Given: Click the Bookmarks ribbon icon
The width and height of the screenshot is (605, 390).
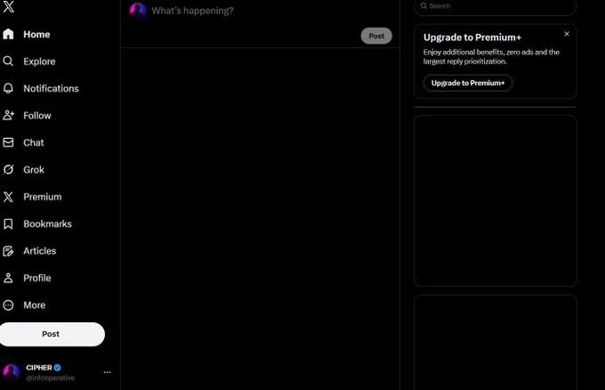Looking at the screenshot, I should [8, 223].
